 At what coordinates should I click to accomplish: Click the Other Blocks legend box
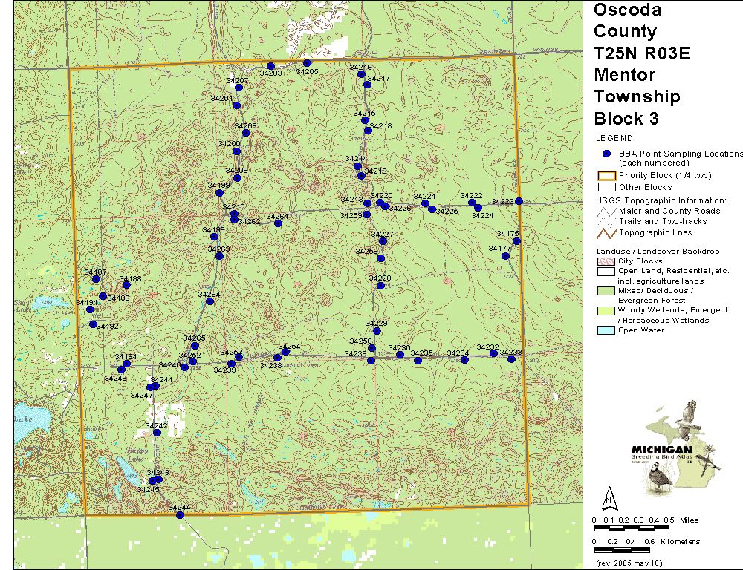[x=605, y=187]
